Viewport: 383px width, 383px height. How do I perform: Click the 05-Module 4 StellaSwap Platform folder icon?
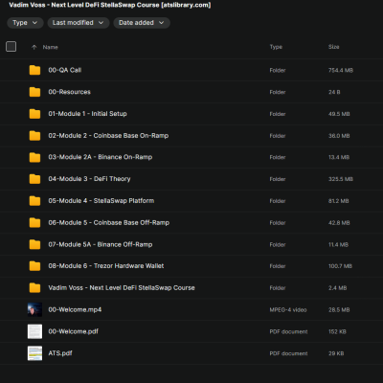coord(34,201)
